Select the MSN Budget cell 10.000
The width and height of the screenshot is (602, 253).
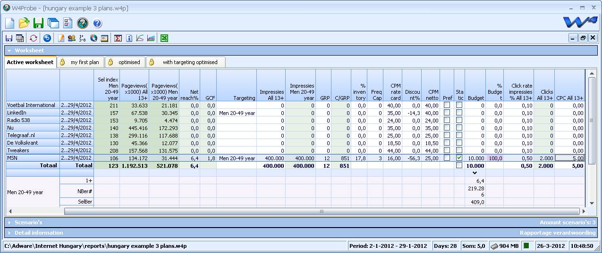coord(475,158)
